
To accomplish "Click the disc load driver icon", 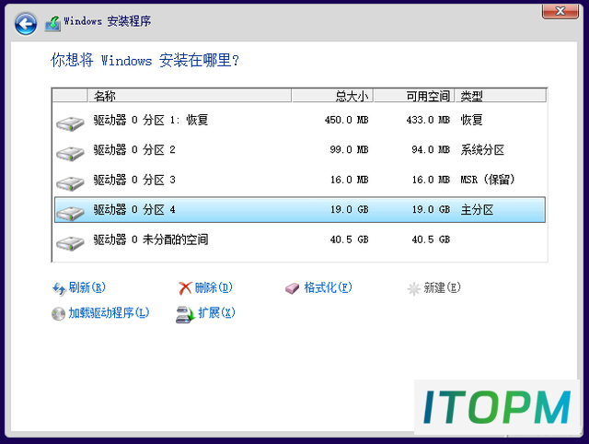I will click(x=58, y=313).
